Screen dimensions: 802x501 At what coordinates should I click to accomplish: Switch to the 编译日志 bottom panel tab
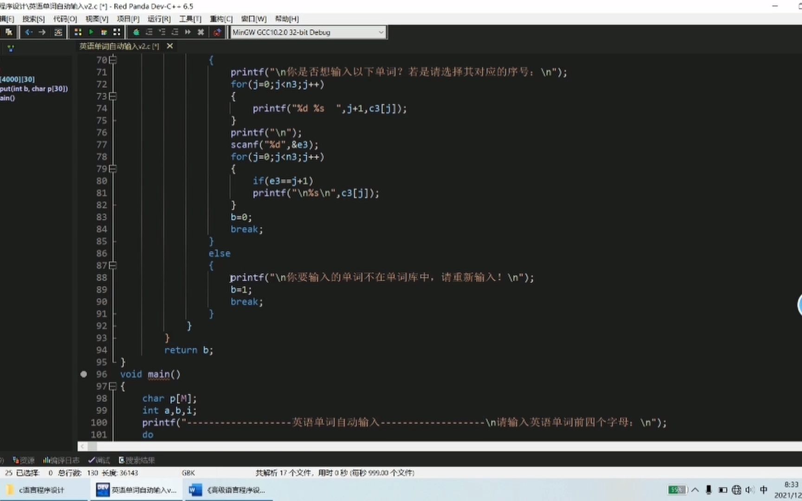tap(61, 460)
